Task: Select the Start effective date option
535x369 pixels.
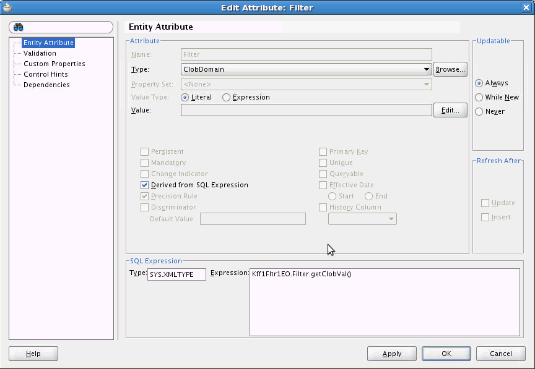Action: [332, 197]
